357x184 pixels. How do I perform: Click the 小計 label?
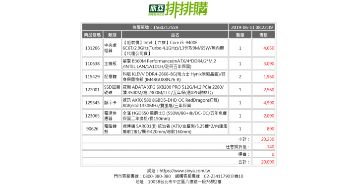click(x=244, y=139)
